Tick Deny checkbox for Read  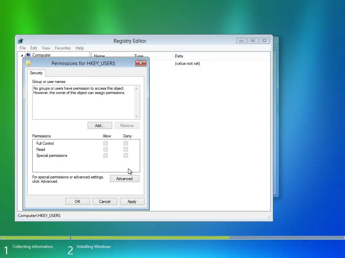tap(126, 149)
